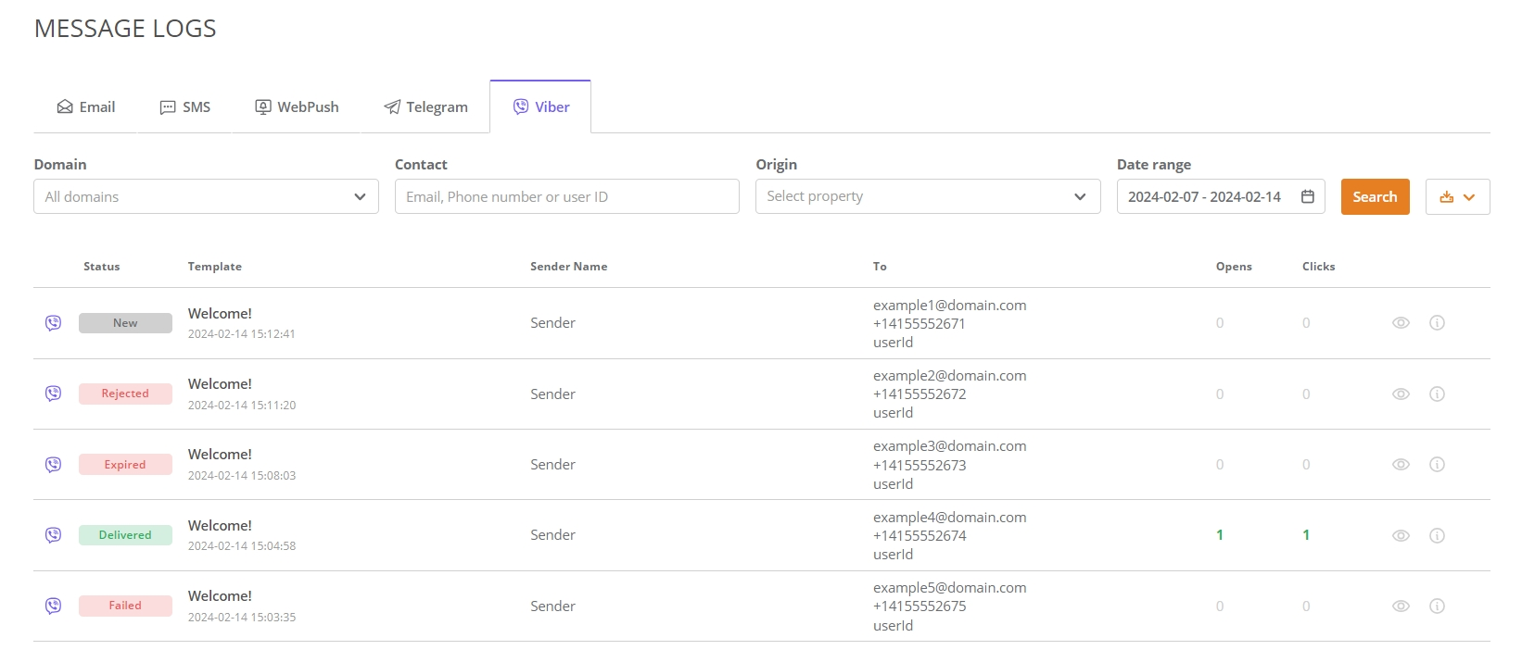Image resolution: width=1522 pixels, height=650 pixels.
Task: Click the calendar icon in Date range
Action: (1307, 196)
